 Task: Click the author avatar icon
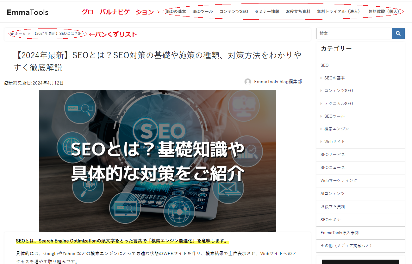coord(248,82)
